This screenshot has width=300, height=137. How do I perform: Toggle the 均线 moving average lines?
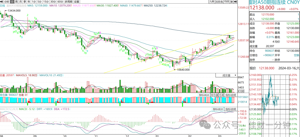[x=227, y=2]
